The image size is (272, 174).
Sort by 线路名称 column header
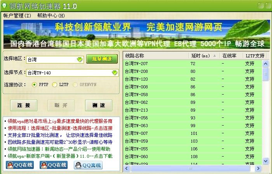156,56
